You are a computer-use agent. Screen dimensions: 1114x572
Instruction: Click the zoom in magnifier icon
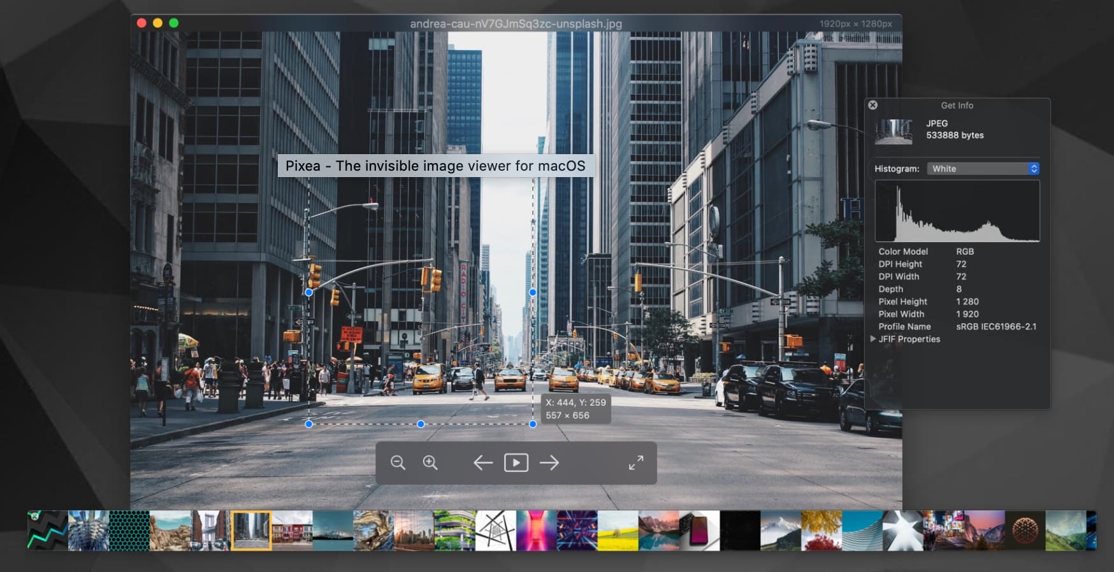click(430, 462)
